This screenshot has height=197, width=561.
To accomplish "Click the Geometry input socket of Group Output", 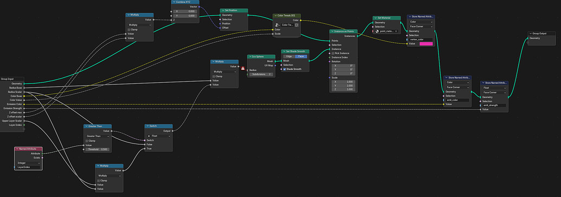I will [528, 38].
